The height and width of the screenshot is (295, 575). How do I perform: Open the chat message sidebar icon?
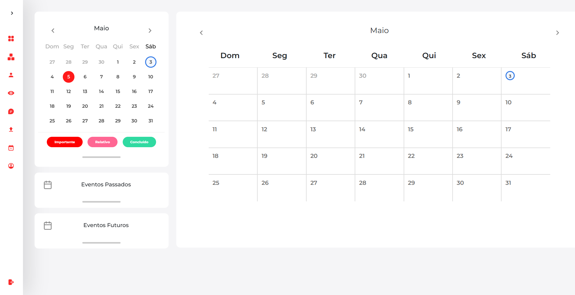(x=11, y=111)
